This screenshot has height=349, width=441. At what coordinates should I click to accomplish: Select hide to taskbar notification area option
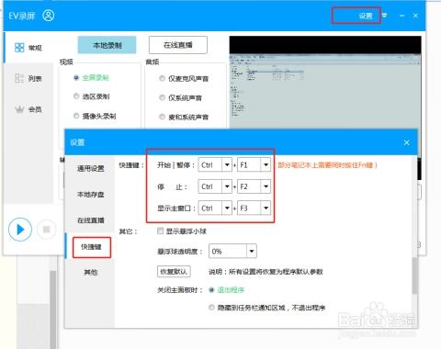click(x=211, y=308)
